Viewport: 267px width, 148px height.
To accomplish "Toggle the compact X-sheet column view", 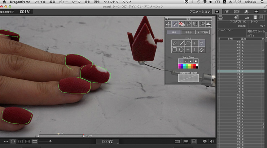I will click(261, 17).
